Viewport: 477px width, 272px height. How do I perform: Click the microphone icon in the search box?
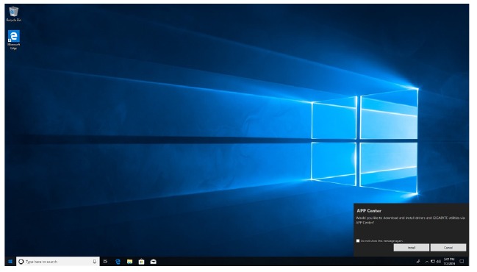coord(94,262)
